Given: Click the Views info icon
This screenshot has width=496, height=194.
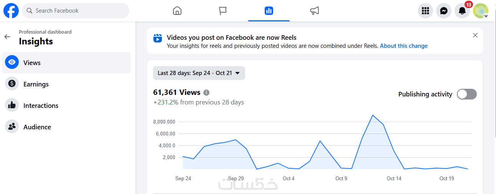Looking at the screenshot, I should coord(206,93).
